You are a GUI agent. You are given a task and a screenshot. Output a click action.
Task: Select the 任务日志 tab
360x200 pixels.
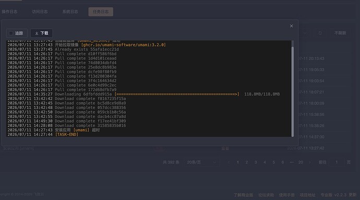click(x=101, y=11)
